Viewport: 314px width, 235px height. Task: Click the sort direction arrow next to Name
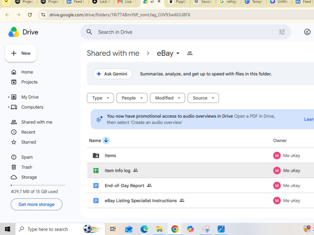click(x=106, y=140)
